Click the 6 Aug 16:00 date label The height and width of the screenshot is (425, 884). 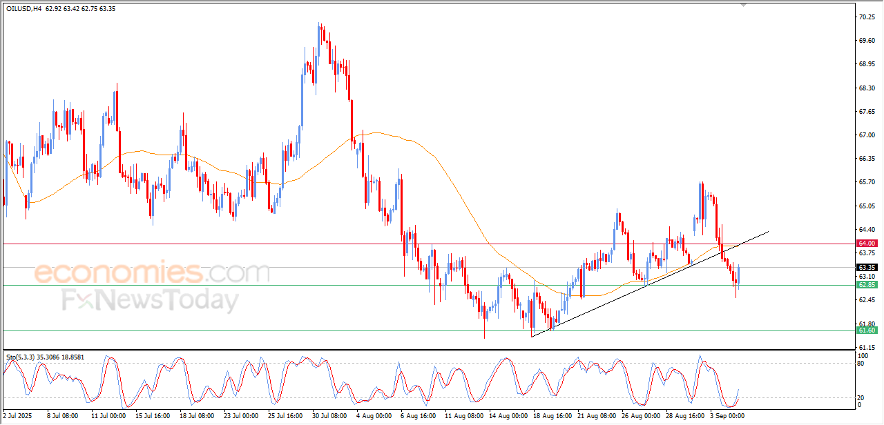419,416
